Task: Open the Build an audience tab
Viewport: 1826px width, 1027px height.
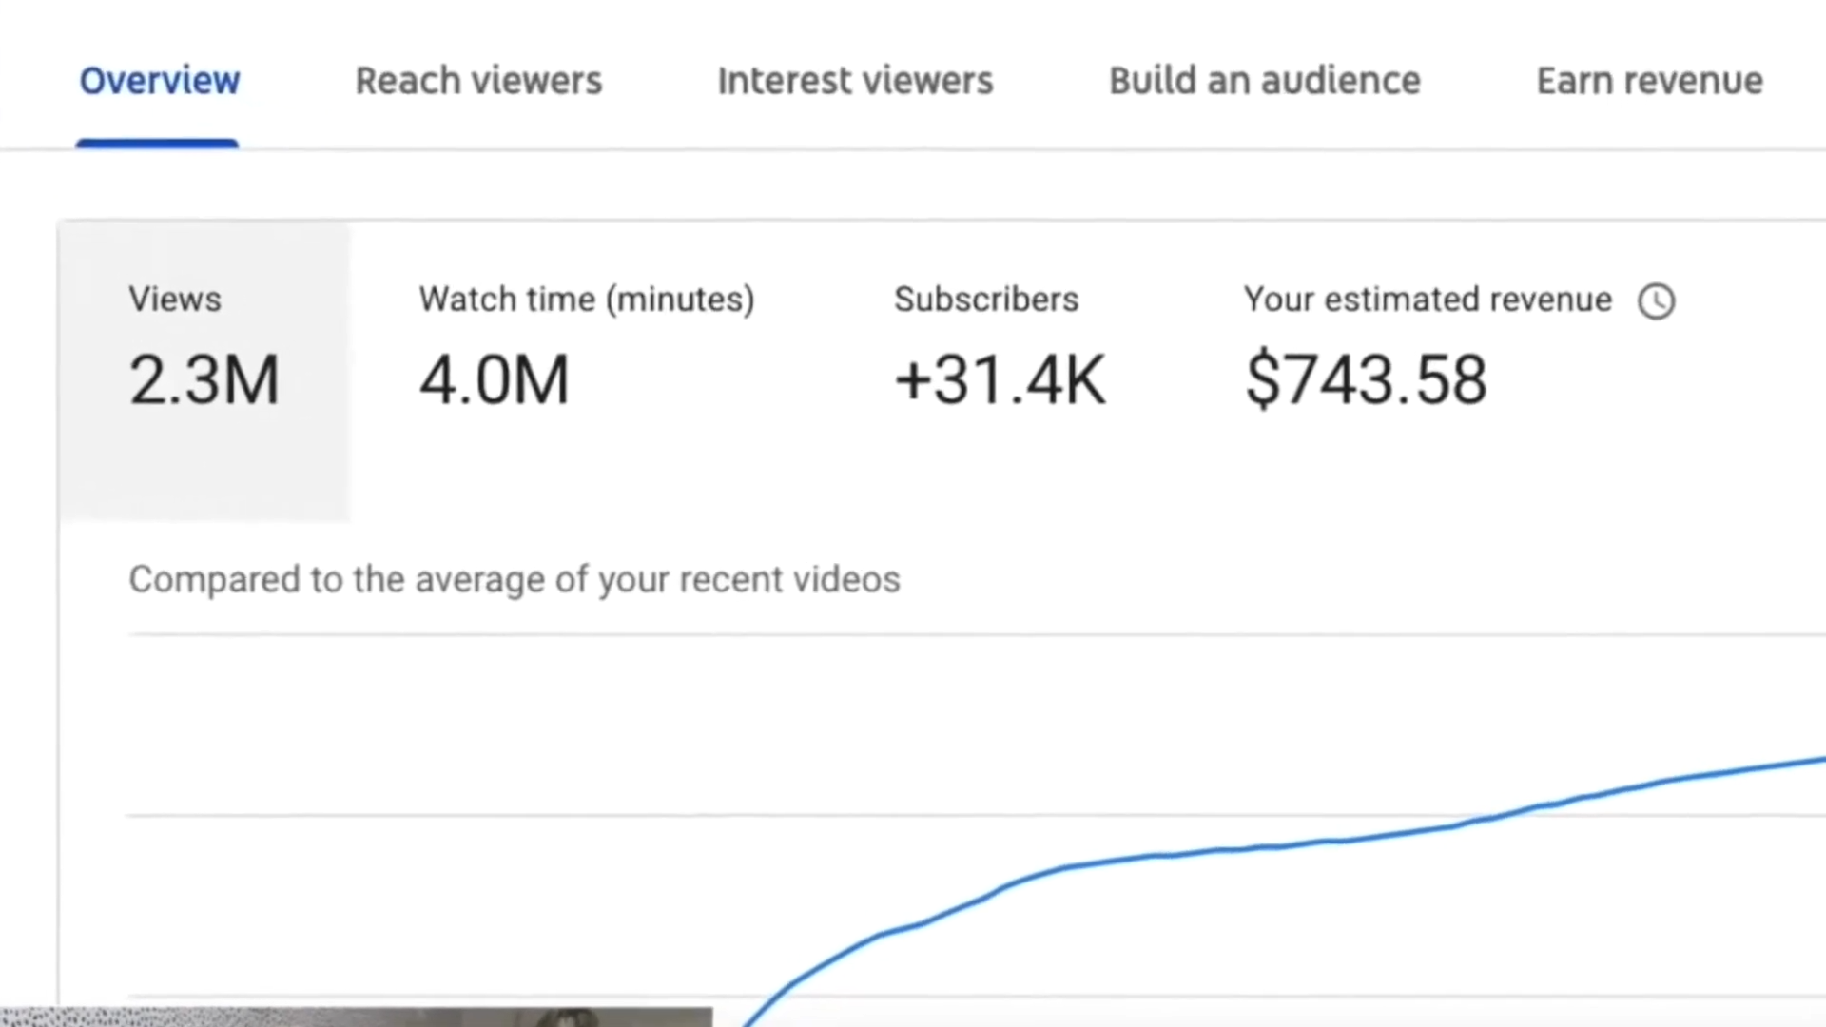Action: [1264, 81]
